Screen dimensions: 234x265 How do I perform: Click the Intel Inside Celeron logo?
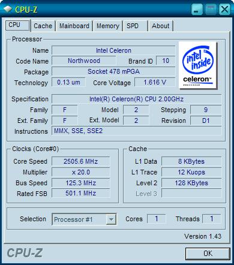(197, 65)
